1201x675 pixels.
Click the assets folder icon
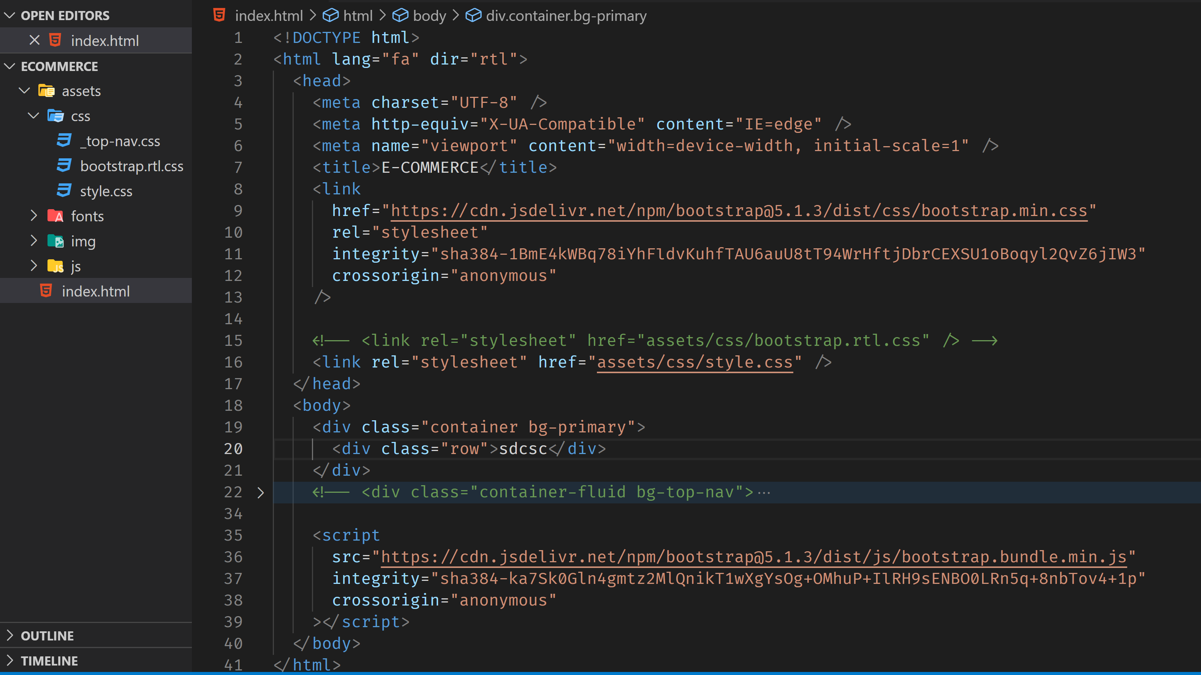[x=46, y=90]
